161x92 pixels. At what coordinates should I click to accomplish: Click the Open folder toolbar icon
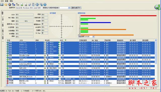pyautogui.click(x=6, y=4)
